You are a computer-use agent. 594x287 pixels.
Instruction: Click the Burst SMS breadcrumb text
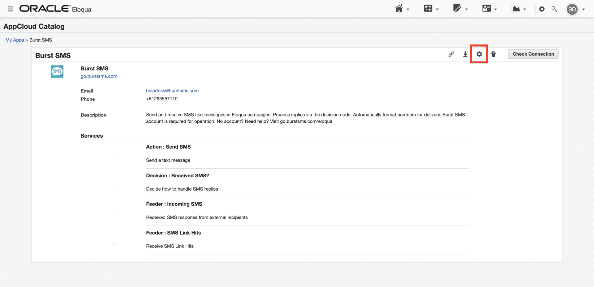click(x=41, y=40)
